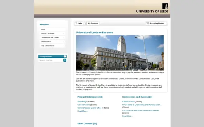204x127 pixels.
Task: Click the Parkinson Building banner photo
Action: point(120,53)
